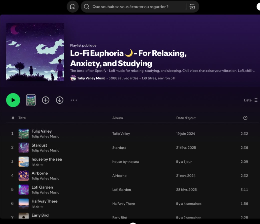Open Airborne album link
The width and height of the screenshot is (260, 224).
(119, 175)
